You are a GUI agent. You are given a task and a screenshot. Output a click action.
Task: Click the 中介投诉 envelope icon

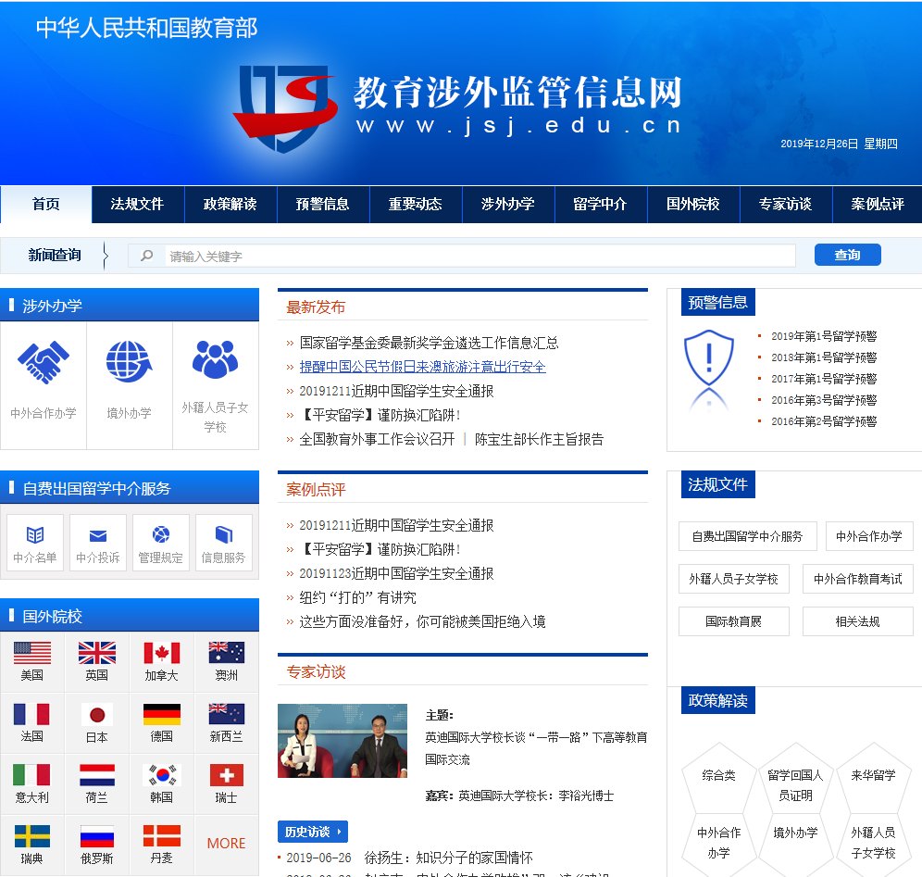point(97,533)
